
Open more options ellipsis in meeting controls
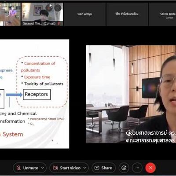[x=137, y=168]
